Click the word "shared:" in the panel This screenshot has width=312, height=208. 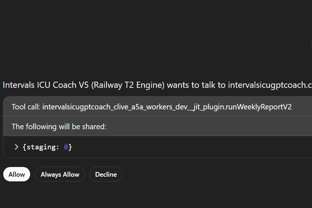tap(96, 127)
